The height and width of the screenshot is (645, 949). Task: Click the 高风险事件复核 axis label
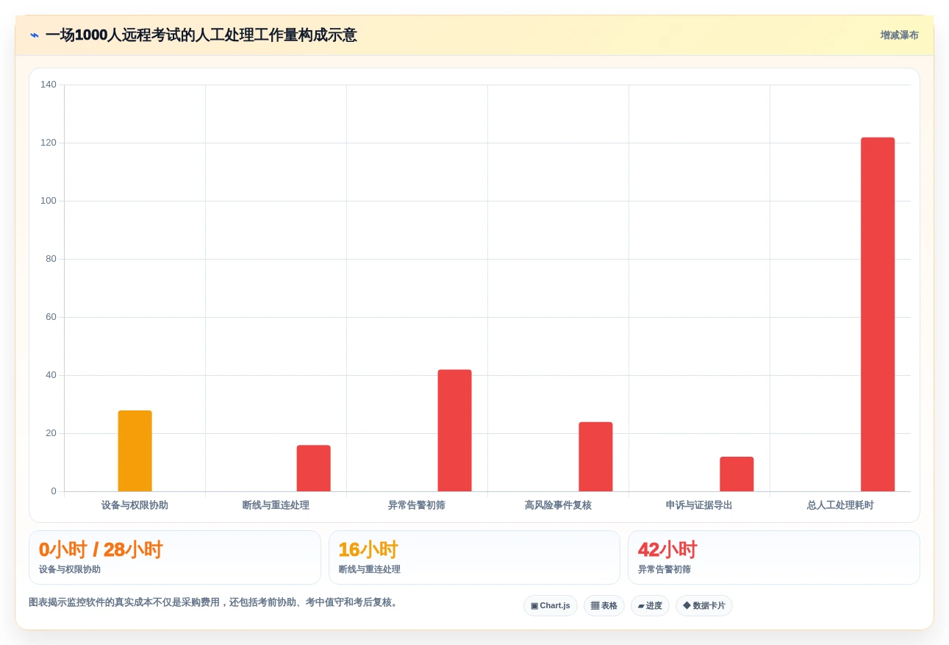pos(558,505)
